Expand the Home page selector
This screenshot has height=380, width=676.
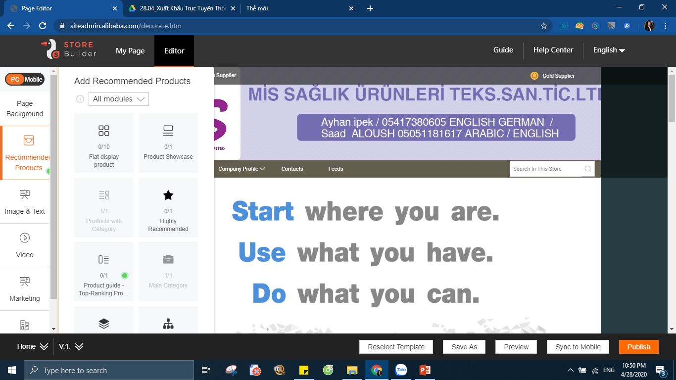tap(33, 346)
